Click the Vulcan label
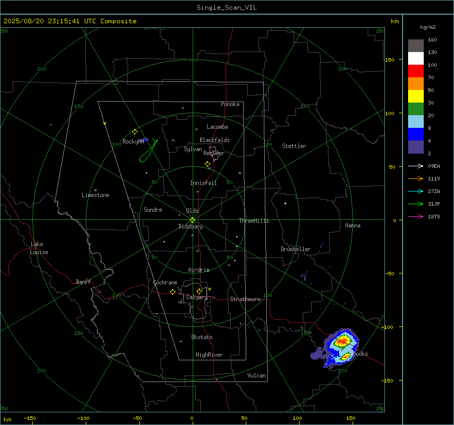The width and height of the screenshot is (454, 425). pyautogui.click(x=256, y=375)
